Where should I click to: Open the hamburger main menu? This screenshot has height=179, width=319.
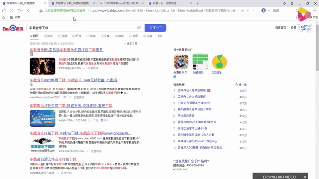click(x=315, y=10)
